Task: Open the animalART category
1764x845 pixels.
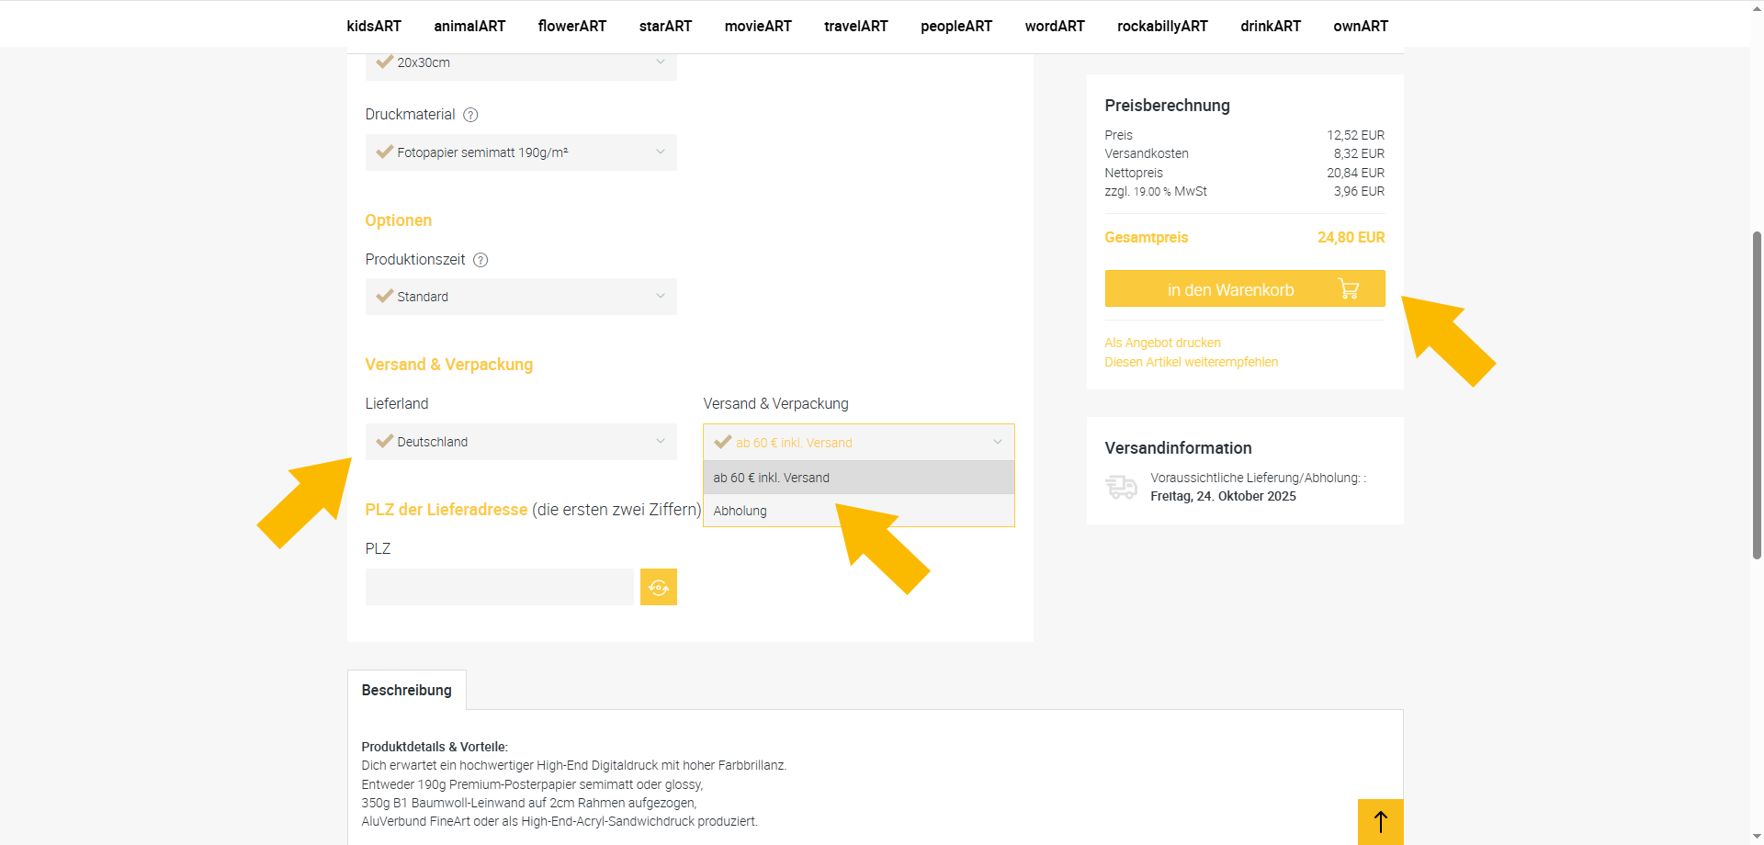Action: tap(469, 27)
